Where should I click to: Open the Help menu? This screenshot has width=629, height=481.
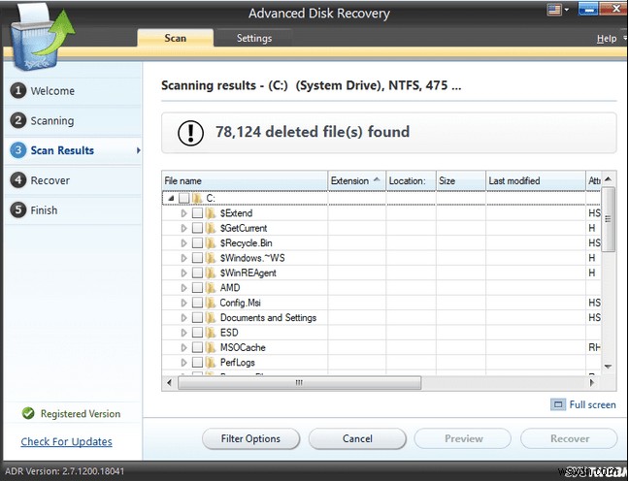[606, 39]
